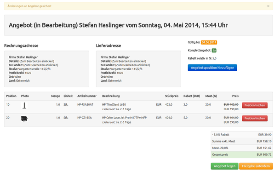Open the HP Color LaserJet printer thumbnail
Screen dimensions: 280x176
(x=24, y=119)
